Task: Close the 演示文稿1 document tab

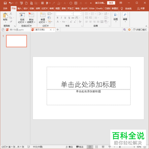Action: pos(51,30)
